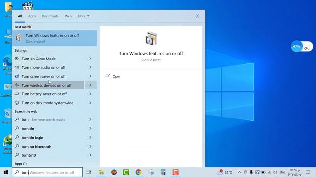Switch to the Apps search tab
316x177 pixels.
pyautogui.click(x=32, y=16)
